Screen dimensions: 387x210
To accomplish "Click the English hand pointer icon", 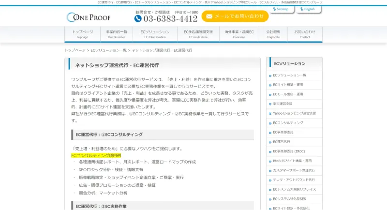I will pyautogui.click(x=301, y=9).
